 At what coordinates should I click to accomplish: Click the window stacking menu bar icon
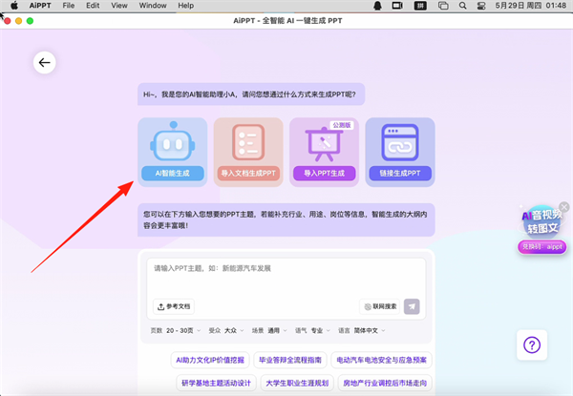[x=443, y=6]
